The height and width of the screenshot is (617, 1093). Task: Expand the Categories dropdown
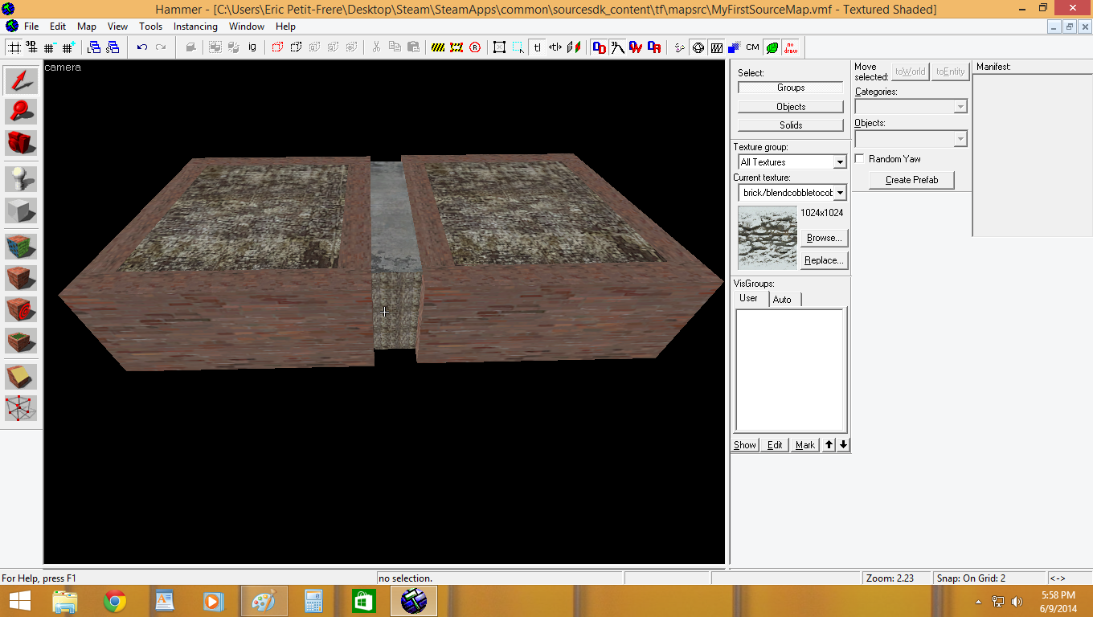961,105
